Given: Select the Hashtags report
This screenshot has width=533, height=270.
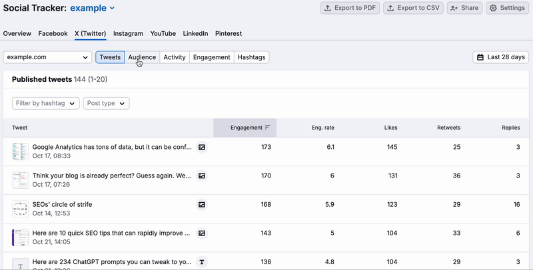Looking at the screenshot, I should coord(252,57).
